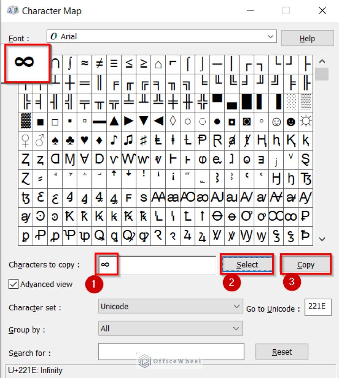Select the greater-than-or-equal (≥) character

coord(143,64)
